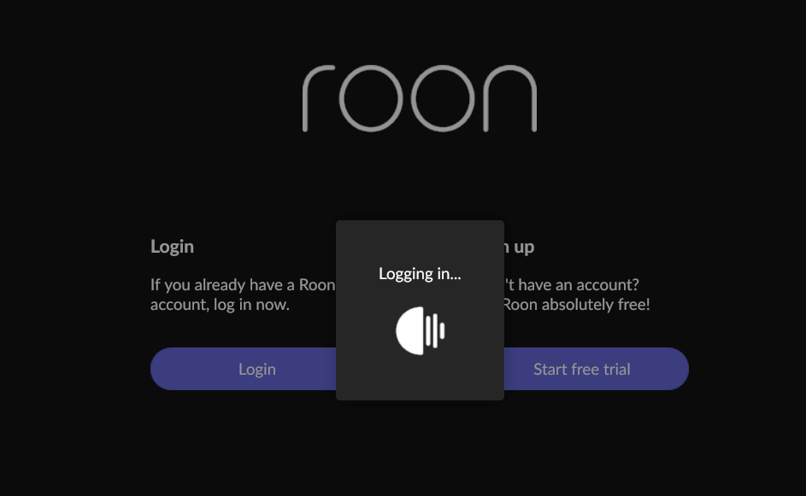Click the Roon loading spinner icon
806x496 pixels.
tap(420, 330)
